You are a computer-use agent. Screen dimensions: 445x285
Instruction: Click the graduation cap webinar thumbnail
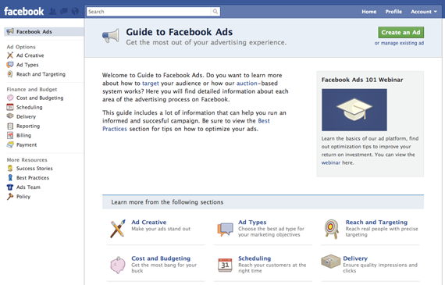354,109
